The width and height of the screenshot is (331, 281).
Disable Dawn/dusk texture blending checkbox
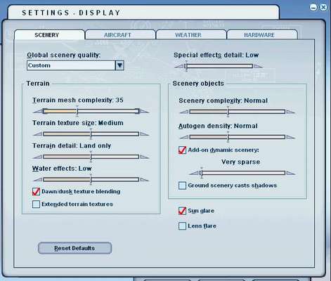[36, 192]
